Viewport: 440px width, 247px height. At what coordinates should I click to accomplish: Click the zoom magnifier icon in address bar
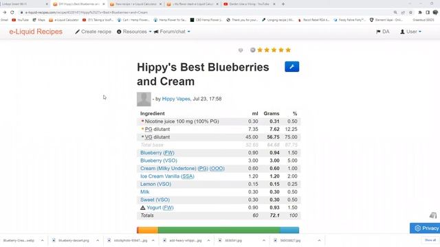(x=395, y=12)
